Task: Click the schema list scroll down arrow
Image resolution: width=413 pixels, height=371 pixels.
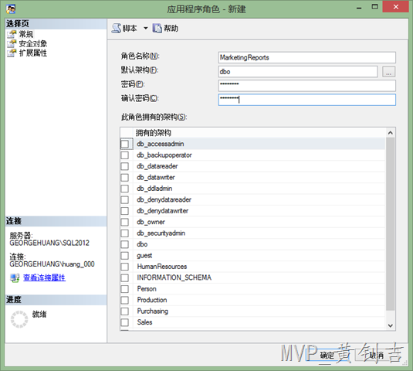Action: click(391, 325)
